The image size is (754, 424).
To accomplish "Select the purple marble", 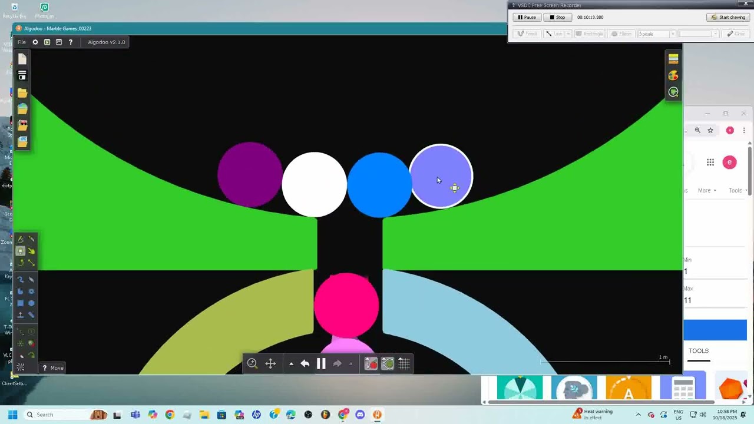I will tap(250, 174).
